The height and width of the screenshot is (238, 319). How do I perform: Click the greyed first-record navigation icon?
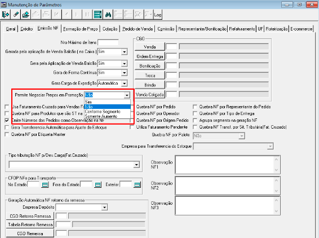56,15
